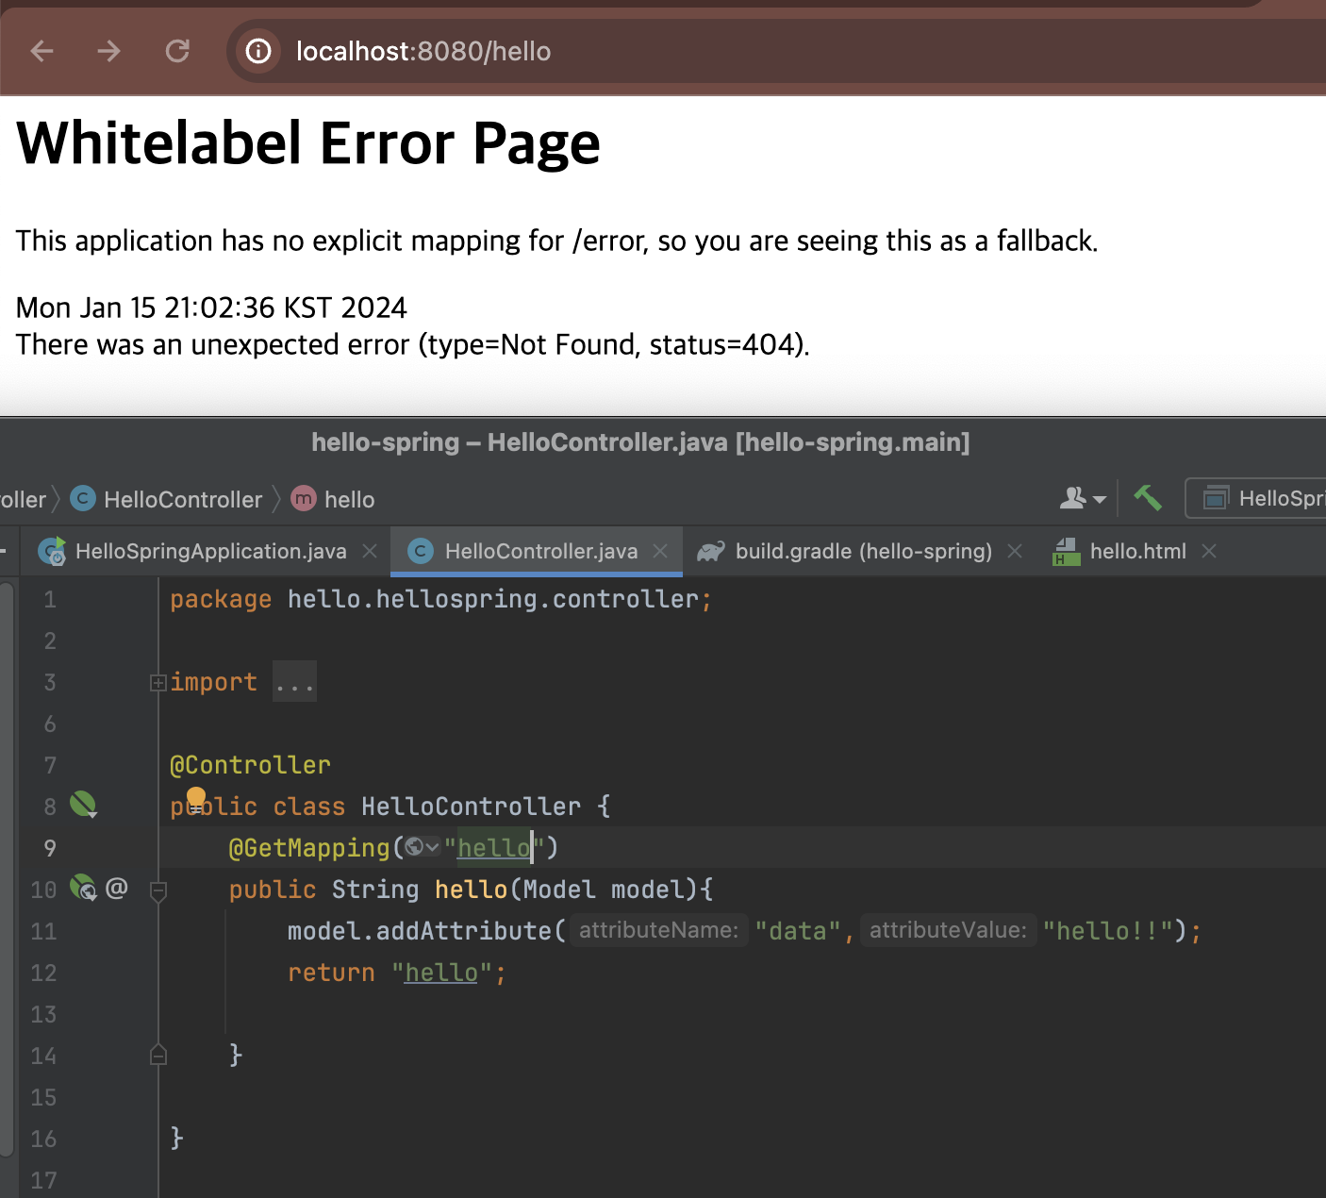This screenshot has width=1326, height=1198.
Task: Click method end fold marker on line 14
Action: (x=158, y=1056)
